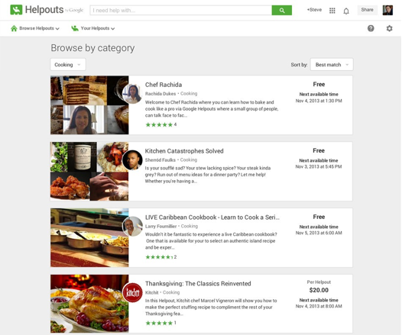Focus the "I need help with" search field

[180, 10]
